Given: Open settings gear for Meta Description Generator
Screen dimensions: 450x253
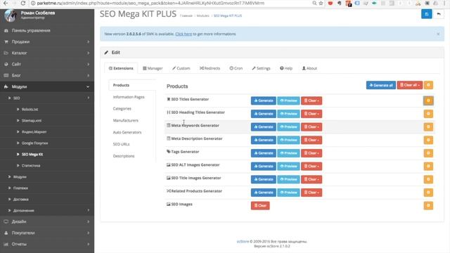Looking at the screenshot, I should [x=428, y=140].
